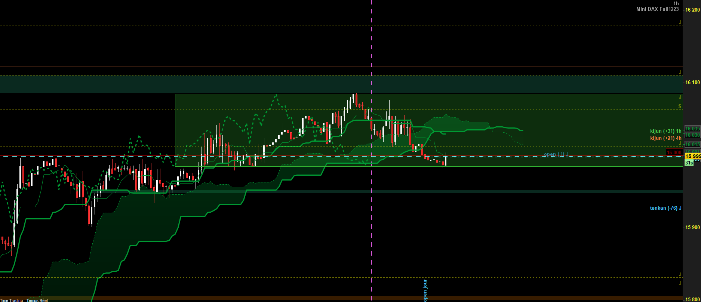Click the Time Trading - Temps Réel text

click(24, 300)
